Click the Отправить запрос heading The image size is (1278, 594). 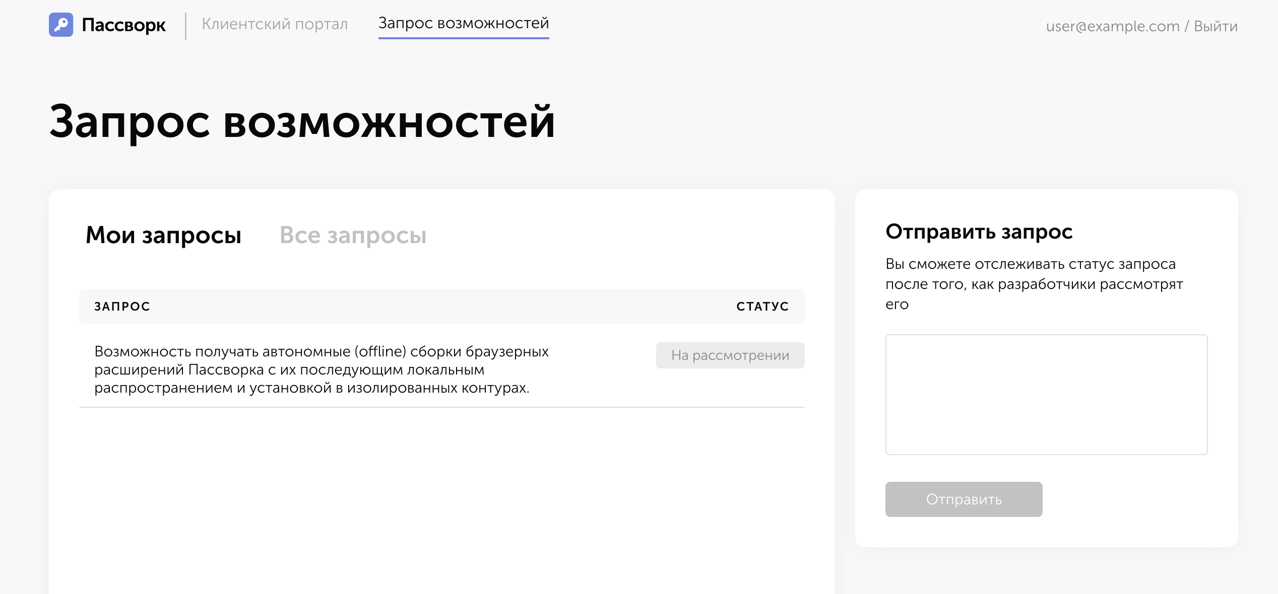(979, 232)
